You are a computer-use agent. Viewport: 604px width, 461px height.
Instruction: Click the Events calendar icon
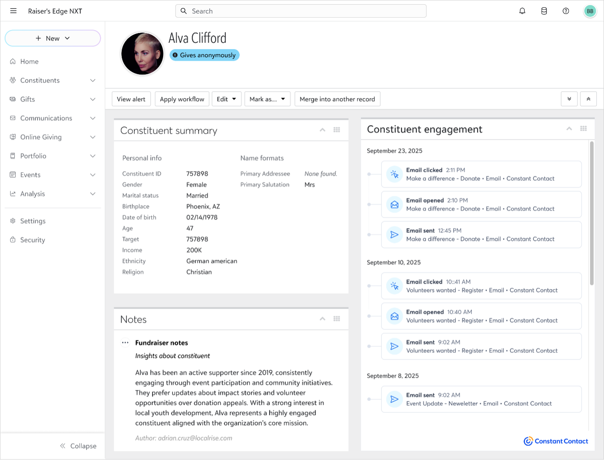pos(13,175)
